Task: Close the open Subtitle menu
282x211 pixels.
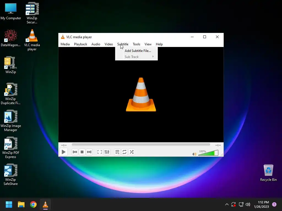Action: (123, 44)
